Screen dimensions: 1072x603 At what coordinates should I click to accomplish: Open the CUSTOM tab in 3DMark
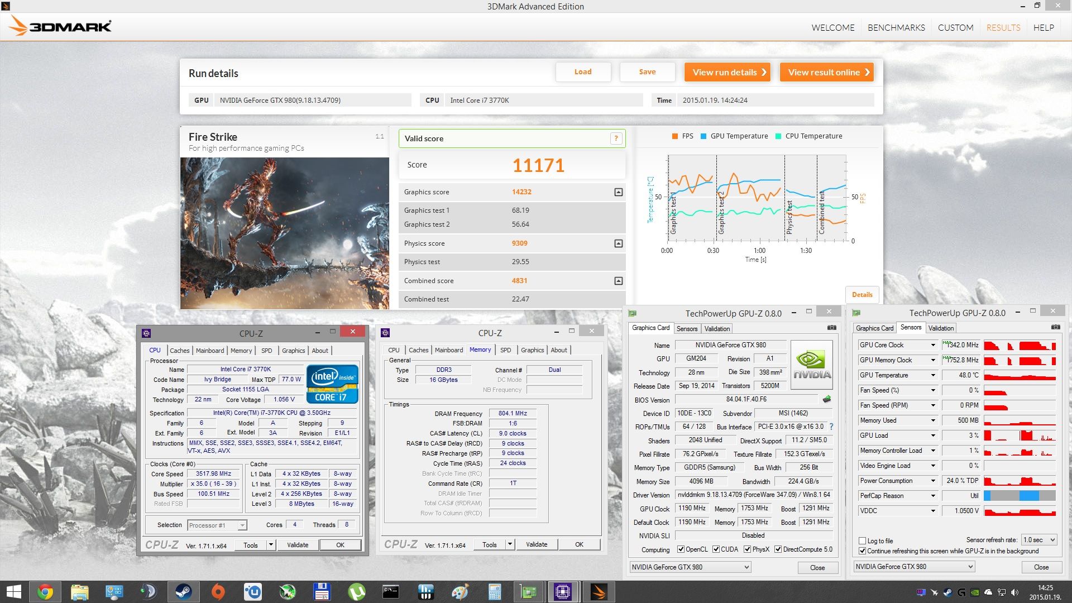955,27
